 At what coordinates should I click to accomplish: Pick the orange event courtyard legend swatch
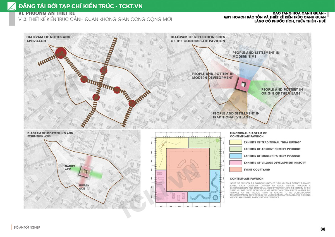click(x=235, y=169)
